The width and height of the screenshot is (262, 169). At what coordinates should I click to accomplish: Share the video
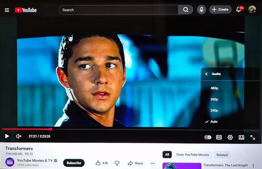[x=136, y=163]
